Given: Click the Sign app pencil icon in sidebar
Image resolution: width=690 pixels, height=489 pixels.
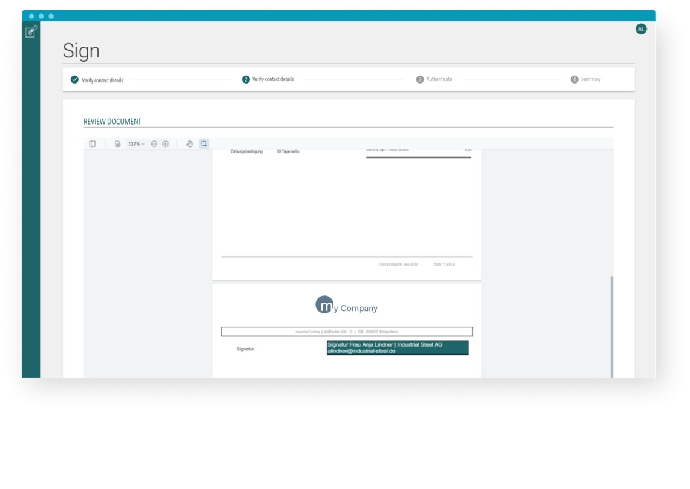Looking at the screenshot, I should click(30, 33).
